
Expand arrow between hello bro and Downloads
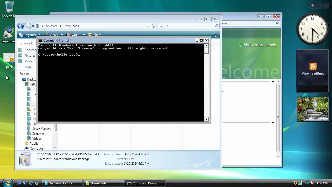[x=60, y=26]
